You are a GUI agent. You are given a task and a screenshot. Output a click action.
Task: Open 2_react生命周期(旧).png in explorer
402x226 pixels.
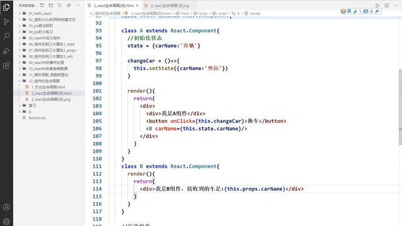[49, 99]
